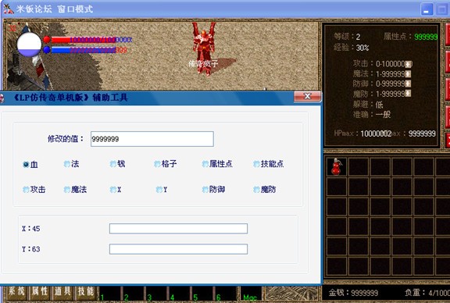
Task: Click the 辅助工具 dialog title icon
Action: [2, 98]
